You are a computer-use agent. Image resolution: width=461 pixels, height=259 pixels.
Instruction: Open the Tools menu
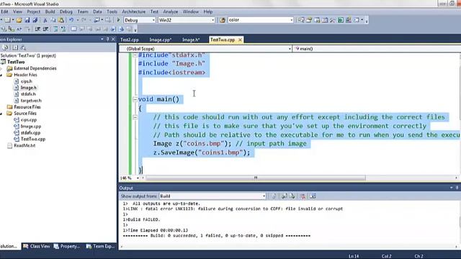112,12
